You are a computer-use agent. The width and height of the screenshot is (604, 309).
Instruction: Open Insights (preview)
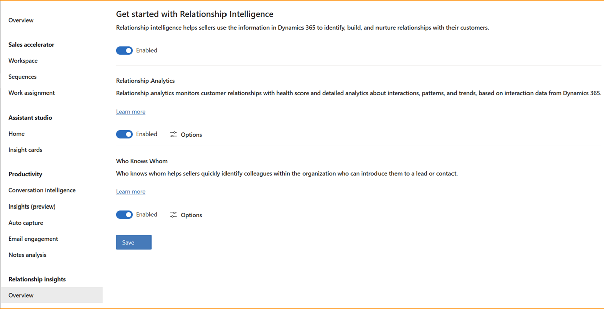(32, 206)
